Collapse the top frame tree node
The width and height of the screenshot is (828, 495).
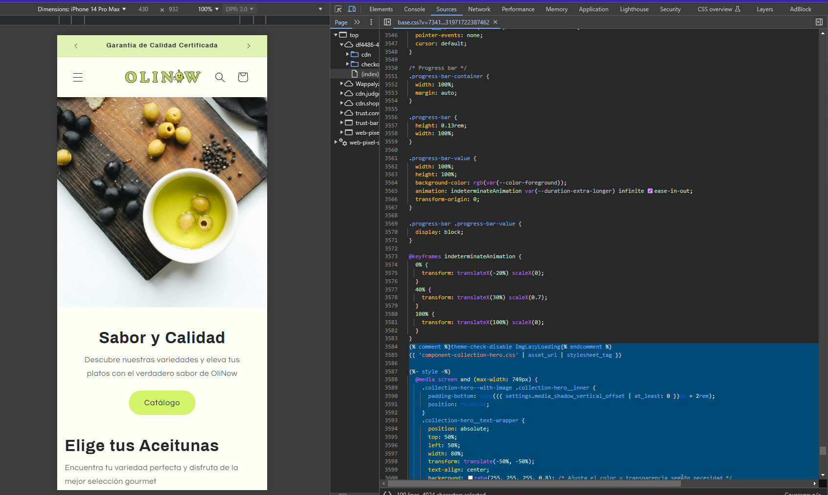[x=336, y=35]
